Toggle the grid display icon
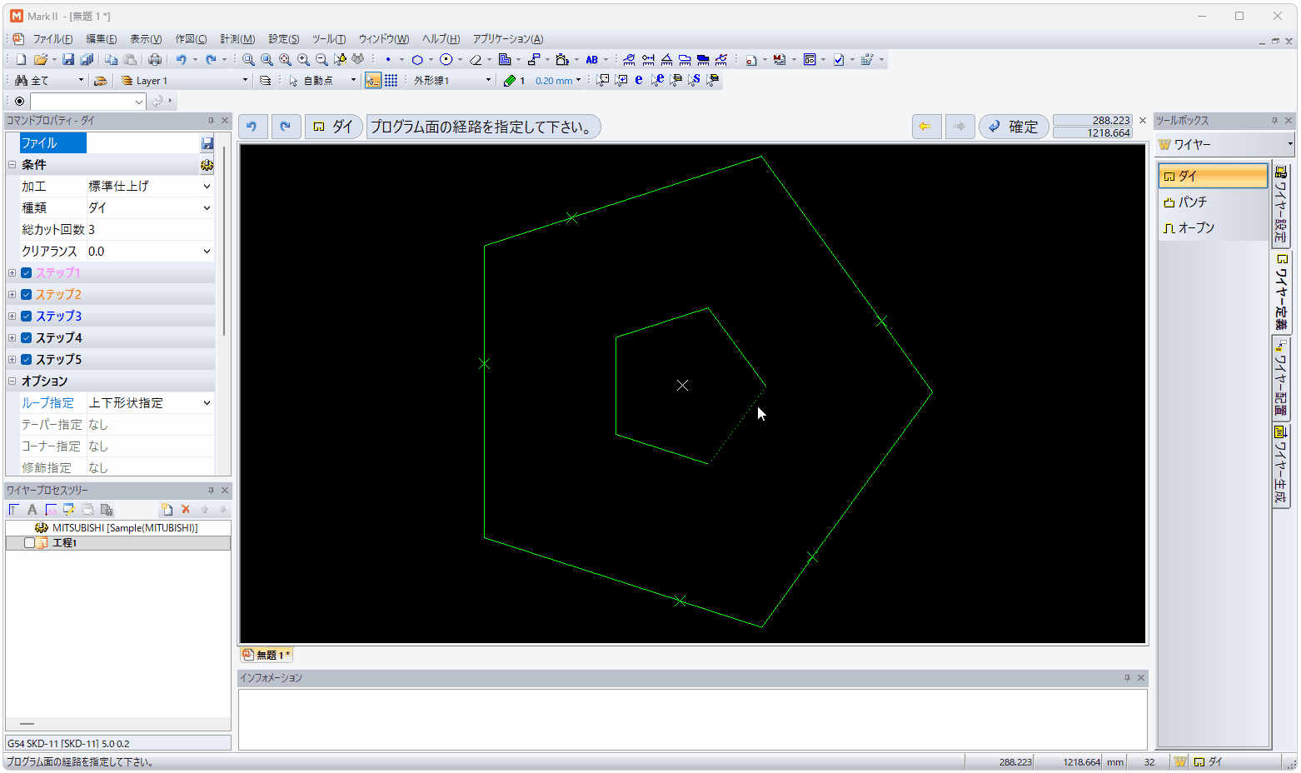 (391, 81)
